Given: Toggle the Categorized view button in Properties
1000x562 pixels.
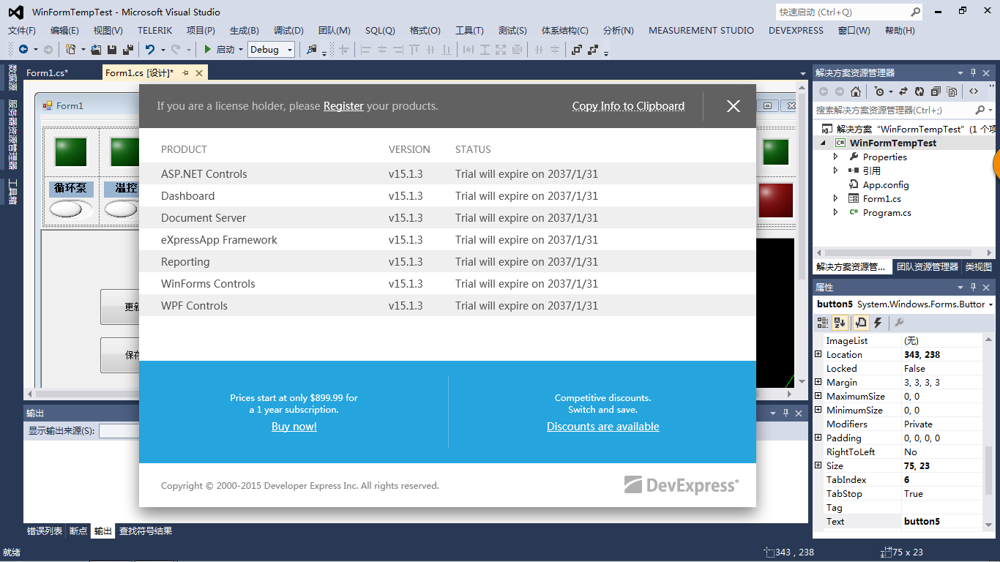Looking at the screenshot, I should (823, 323).
